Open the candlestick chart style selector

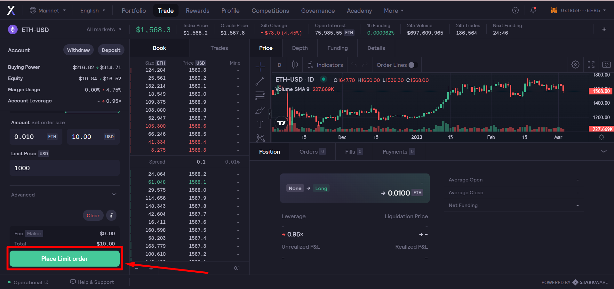295,65
